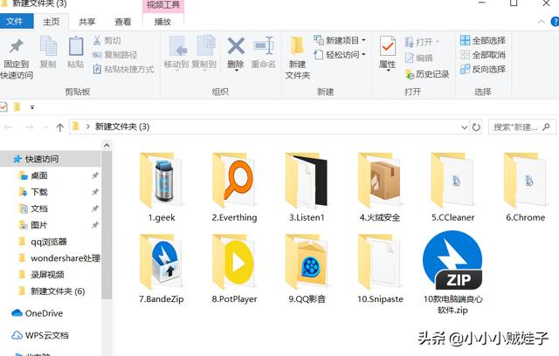The width and height of the screenshot is (559, 356).
Task: Open wondershare处理 folder in sidebar
Action: tap(59, 258)
